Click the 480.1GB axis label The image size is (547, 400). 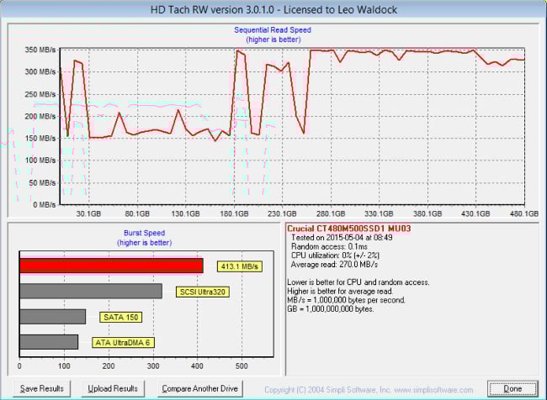(x=524, y=213)
